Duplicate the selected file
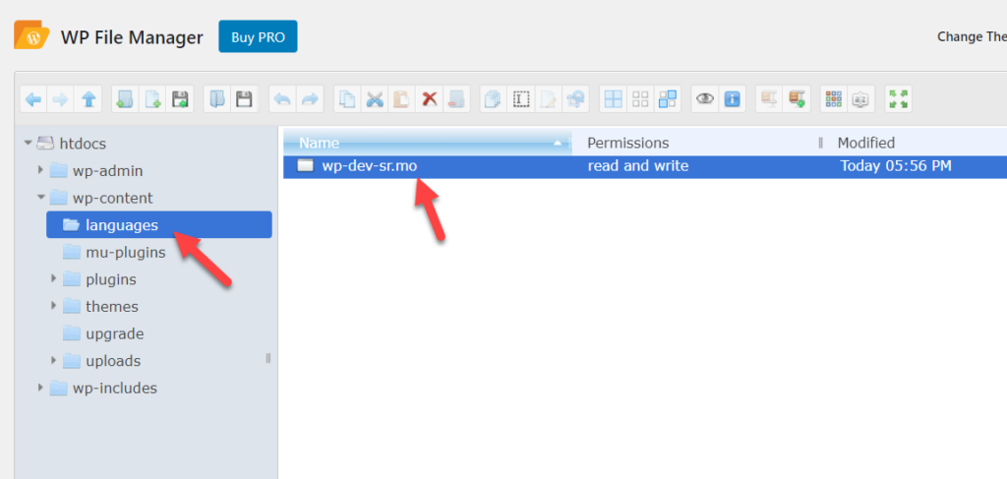Image resolution: width=1007 pixels, height=479 pixels. [x=494, y=99]
